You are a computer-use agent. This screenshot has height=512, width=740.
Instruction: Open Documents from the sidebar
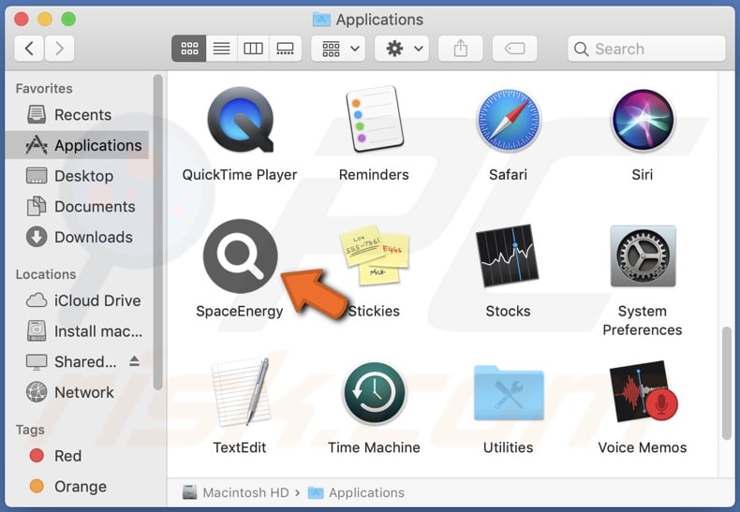coord(78,207)
